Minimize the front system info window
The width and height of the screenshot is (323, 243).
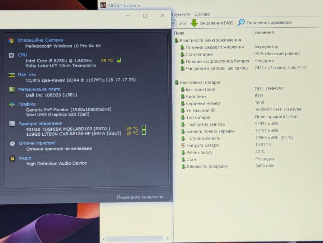point(128,16)
